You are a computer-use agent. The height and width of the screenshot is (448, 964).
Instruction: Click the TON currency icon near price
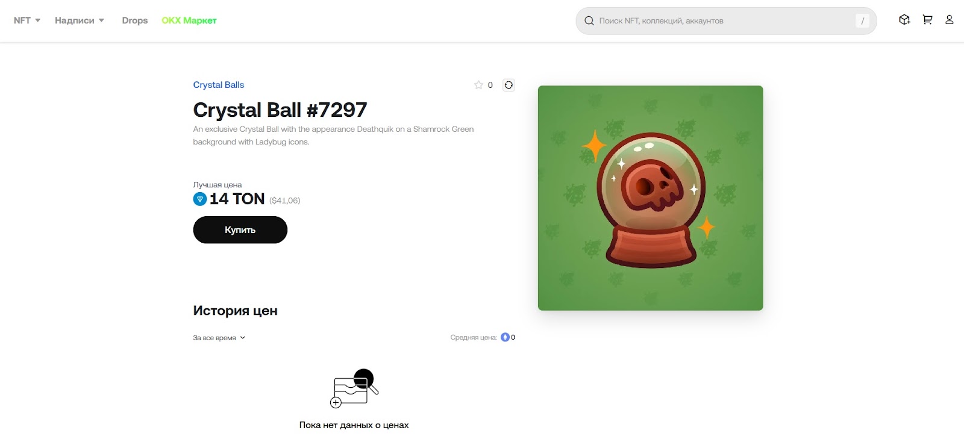click(x=200, y=199)
